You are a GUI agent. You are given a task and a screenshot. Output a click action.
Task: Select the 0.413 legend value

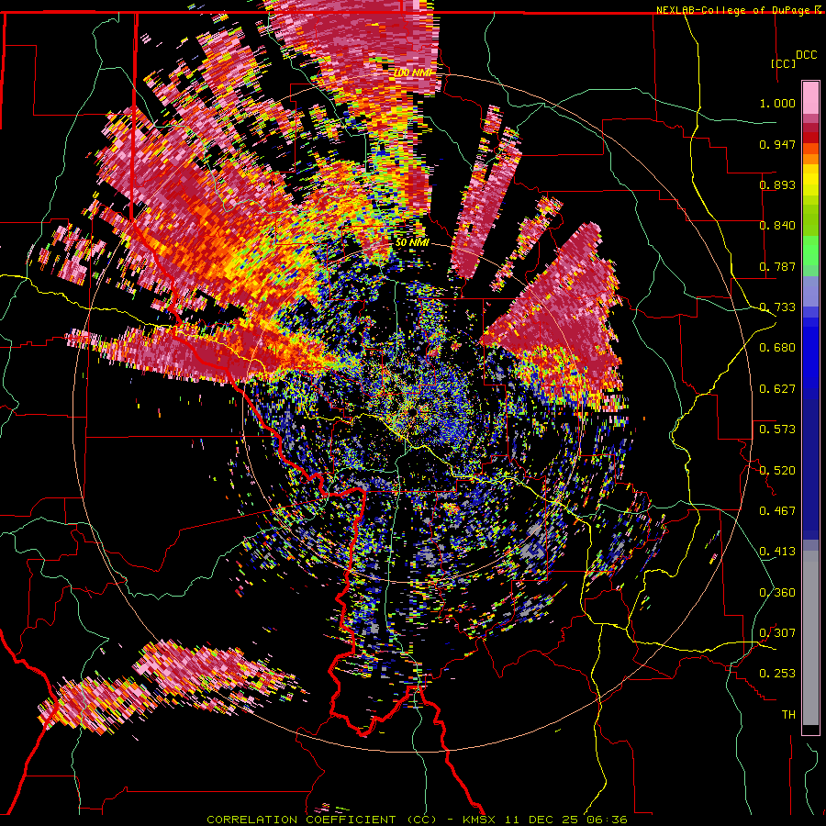[777, 552]
